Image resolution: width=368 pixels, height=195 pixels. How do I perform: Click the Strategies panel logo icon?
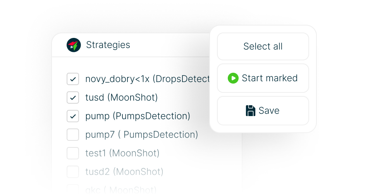pyautogui.click(x=74, y=45)
